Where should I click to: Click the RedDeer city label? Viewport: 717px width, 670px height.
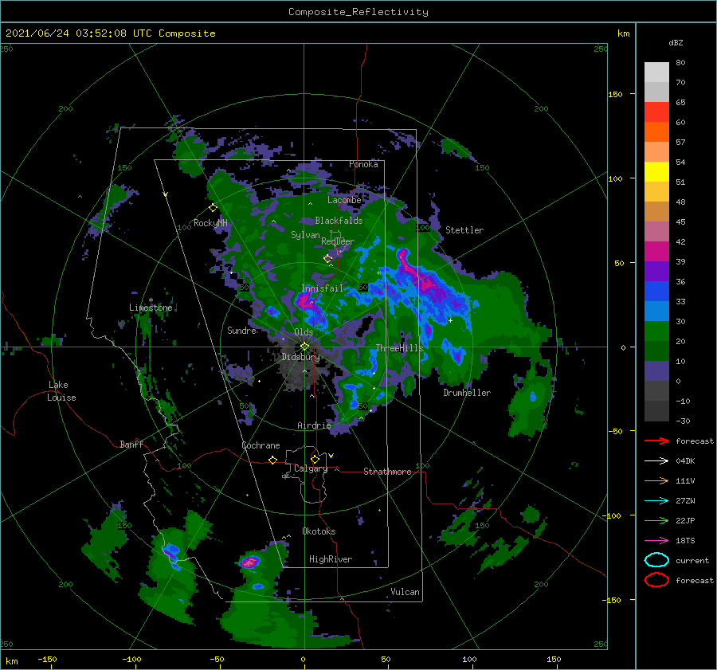point(338,241)
